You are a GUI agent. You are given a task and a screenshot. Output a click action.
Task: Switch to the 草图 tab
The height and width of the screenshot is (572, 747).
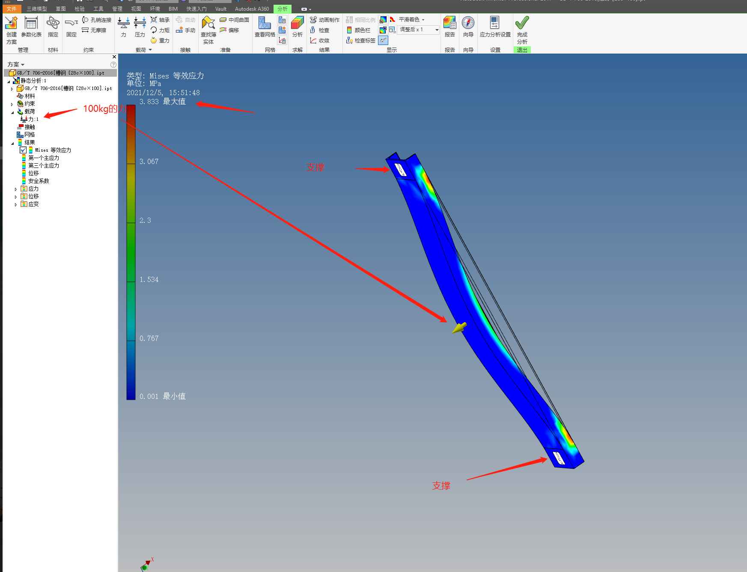click(x=61, y=9)
